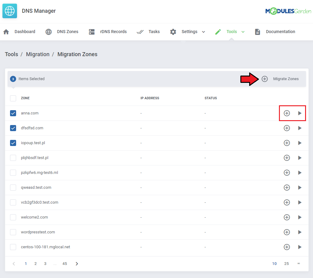Click the plus icon for wordpresstest.com
Screen dimensions: 313x278
tap(287, 232)
